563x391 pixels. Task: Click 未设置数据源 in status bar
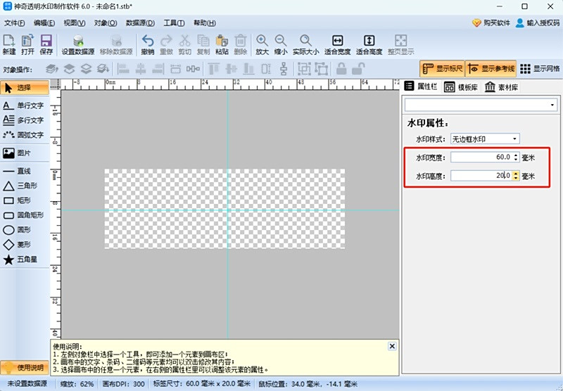click(x=27, y=384)
